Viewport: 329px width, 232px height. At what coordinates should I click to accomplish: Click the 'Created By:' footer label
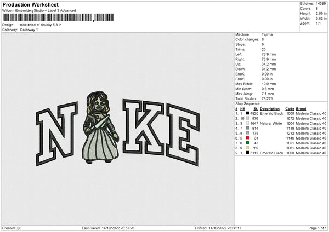pyautogui.click(x=12, y=228)
